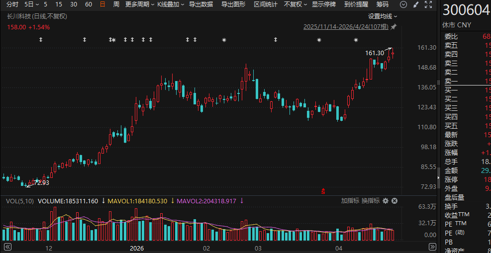The height and width of the screenshot is (253, 491).
Task: Open volume indicator settings gear
Action: (386, 201)
